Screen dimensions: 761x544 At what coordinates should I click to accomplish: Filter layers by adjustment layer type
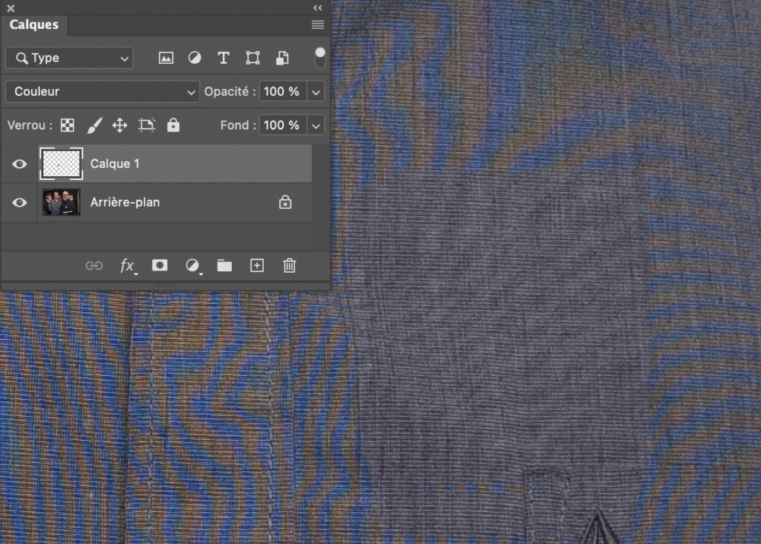194,58
